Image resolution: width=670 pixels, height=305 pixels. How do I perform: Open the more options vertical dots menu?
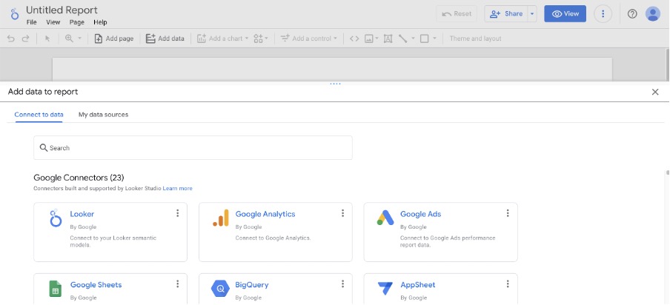603,13
